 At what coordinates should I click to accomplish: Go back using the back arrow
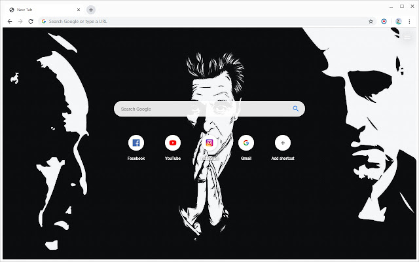coord(10,22)
